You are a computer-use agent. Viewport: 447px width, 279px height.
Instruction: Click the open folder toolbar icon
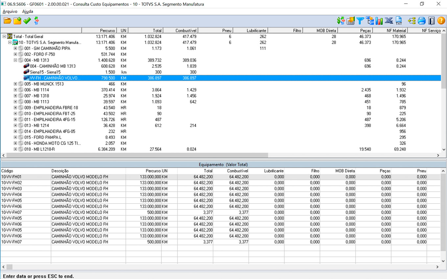tap(7, 21)
